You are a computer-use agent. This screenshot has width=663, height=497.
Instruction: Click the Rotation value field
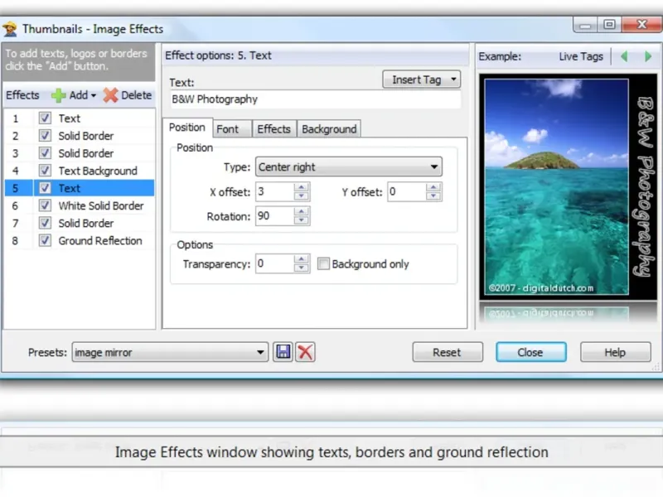coord(275,216)
